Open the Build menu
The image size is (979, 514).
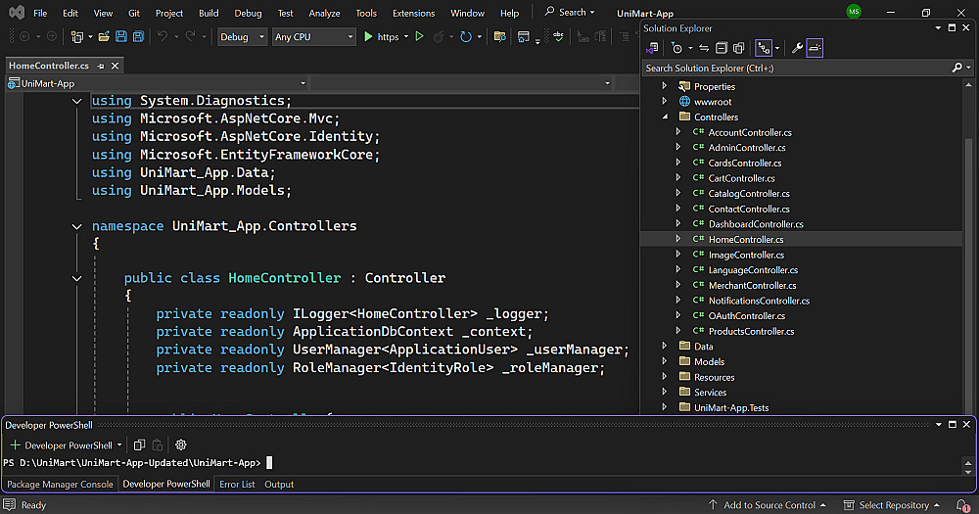pos(209,14)
